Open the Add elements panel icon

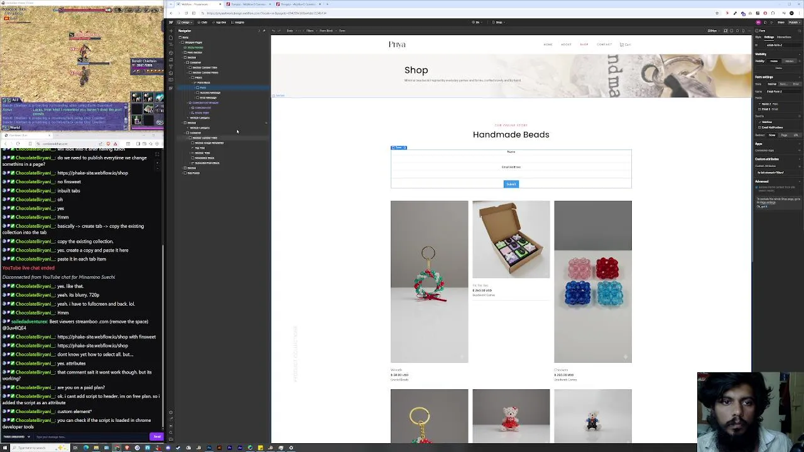(171, 31)
